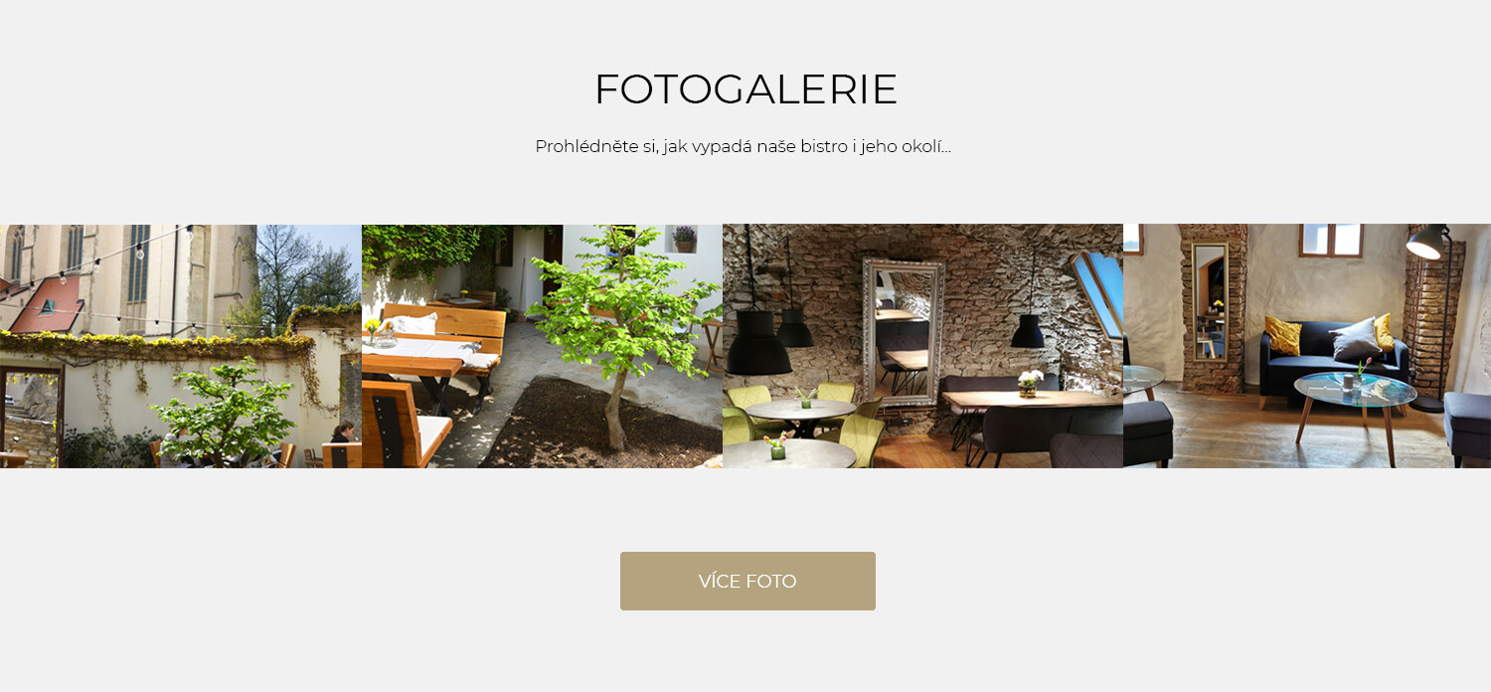Image resolution: width=1491 pixels, height=692 pixels.
Task: Open the stone wall dining room photo
Action: [x=922, y=346]
